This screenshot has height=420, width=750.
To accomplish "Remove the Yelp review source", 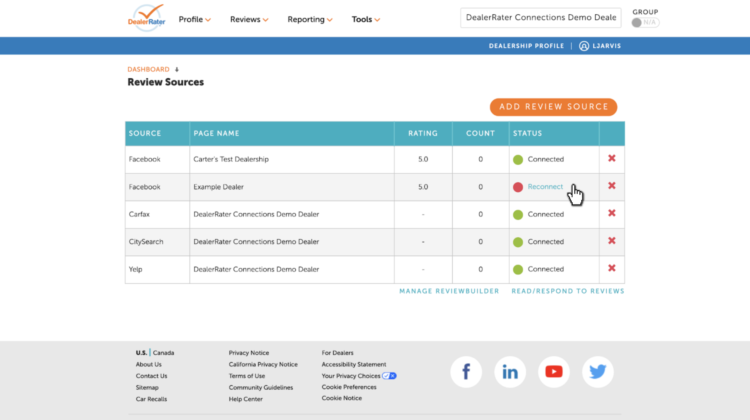I will point(611,268).
